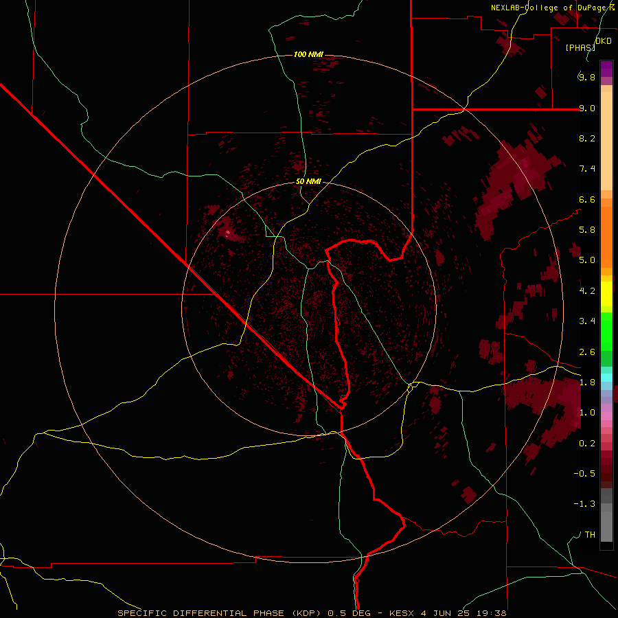Click the 1.8 legend value
Screen dimensions: 618x618
(x=587, y=382)
